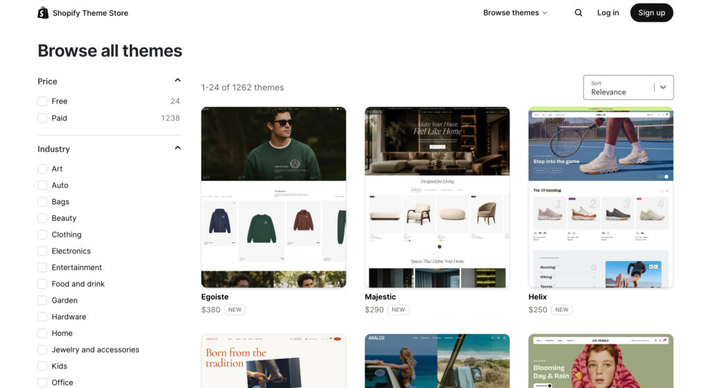Open the Browse themes menu

pos(515,12)
